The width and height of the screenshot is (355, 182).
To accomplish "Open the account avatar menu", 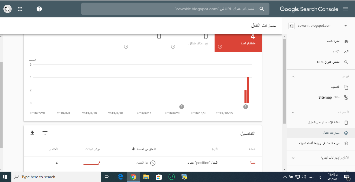I will (x=8, y=9).
